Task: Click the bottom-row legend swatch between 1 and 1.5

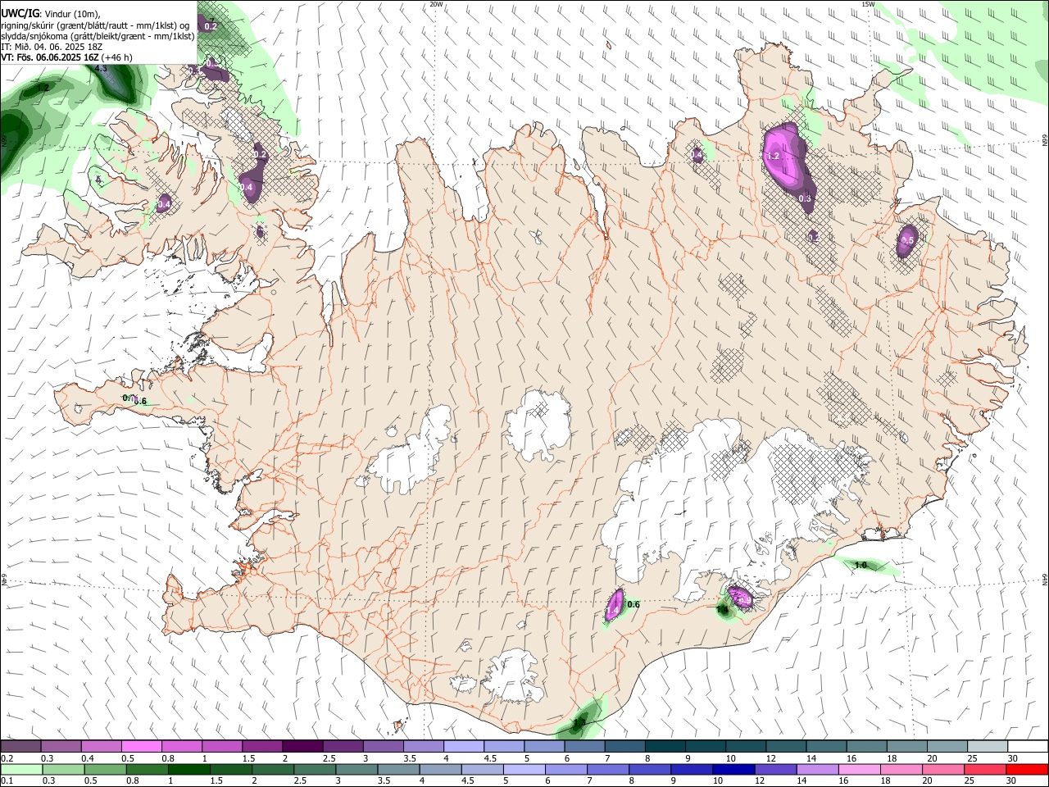Action: click(189, 770)
